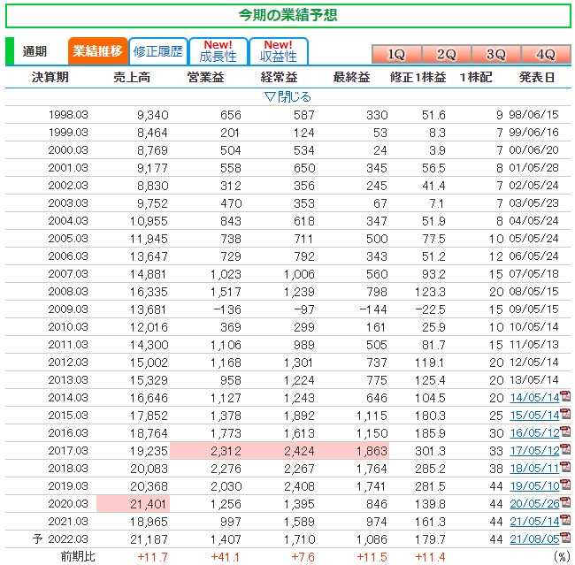Click the 17/05/12 announcement date link
575x565 pixels.
click(x=535, y=451)
